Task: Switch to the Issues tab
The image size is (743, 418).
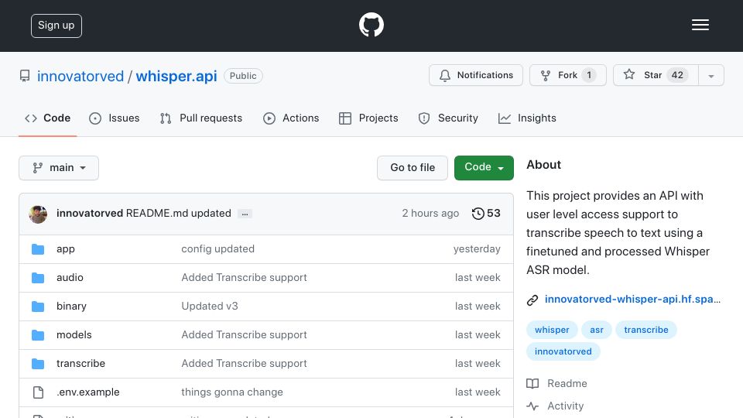Action: point(115,118)
